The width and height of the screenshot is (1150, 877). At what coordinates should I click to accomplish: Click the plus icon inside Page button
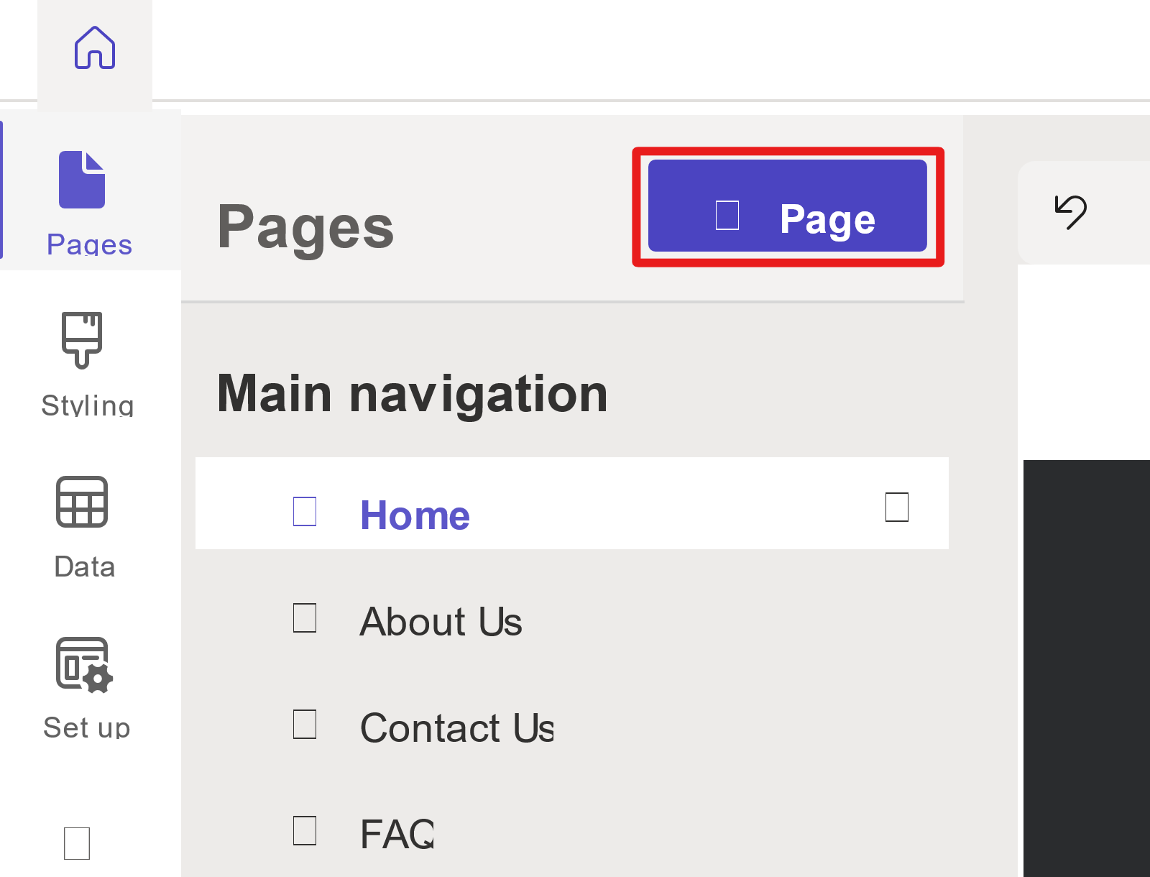(727, 215)
